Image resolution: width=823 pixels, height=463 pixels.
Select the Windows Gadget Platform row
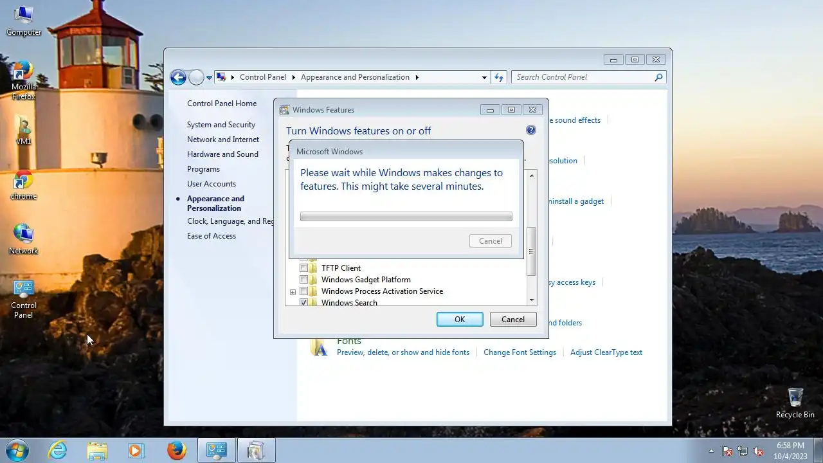(366, 280)
